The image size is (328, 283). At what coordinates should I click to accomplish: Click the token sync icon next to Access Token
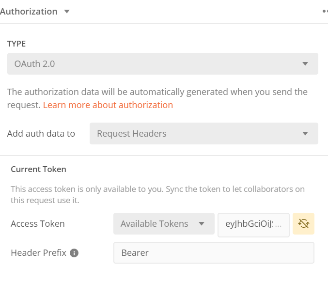pos(303,223)
